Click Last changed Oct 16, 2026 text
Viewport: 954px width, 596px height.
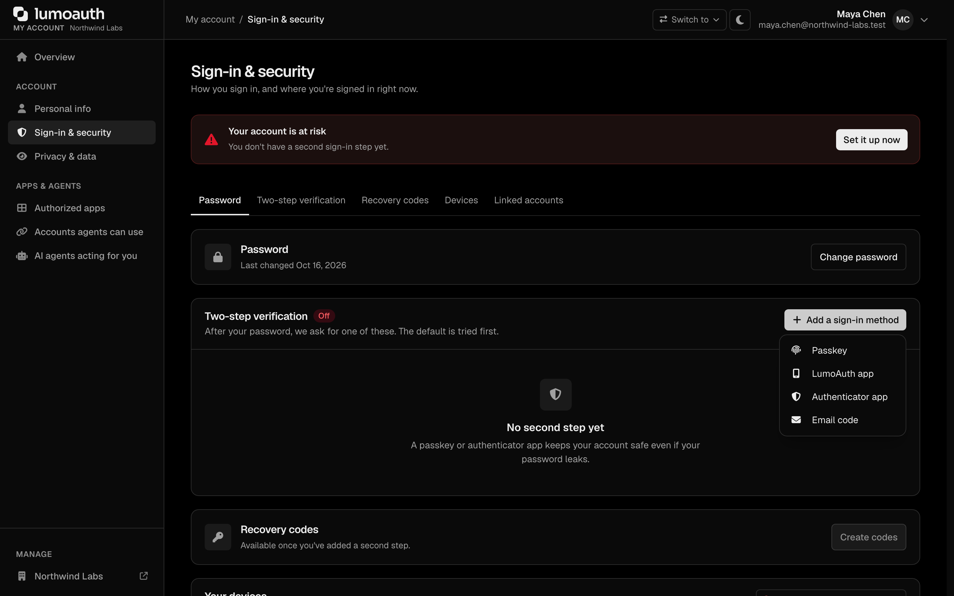[293, 265]
